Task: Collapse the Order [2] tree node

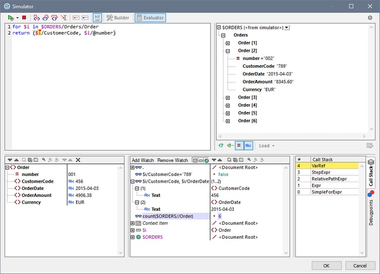Action: tap(227, 51)
